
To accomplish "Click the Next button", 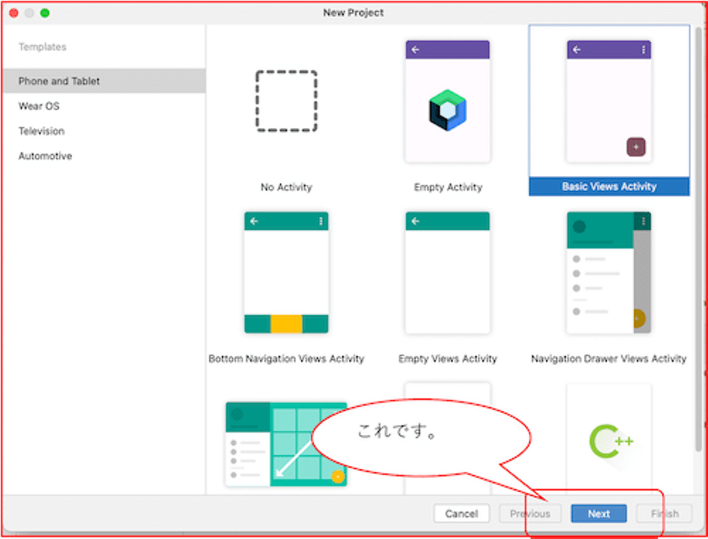I will 599,513.
